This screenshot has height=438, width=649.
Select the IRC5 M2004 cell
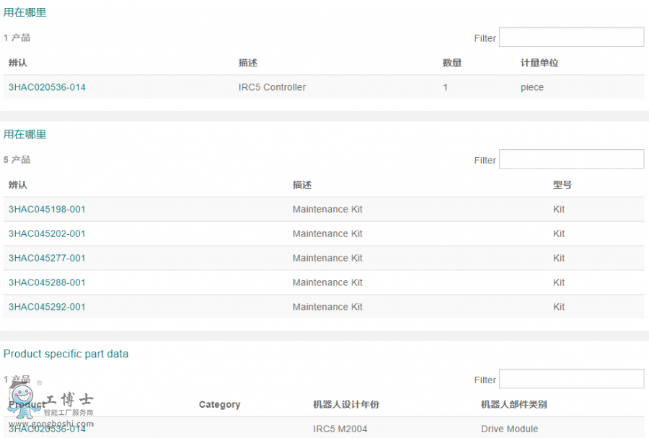point(340,429)
